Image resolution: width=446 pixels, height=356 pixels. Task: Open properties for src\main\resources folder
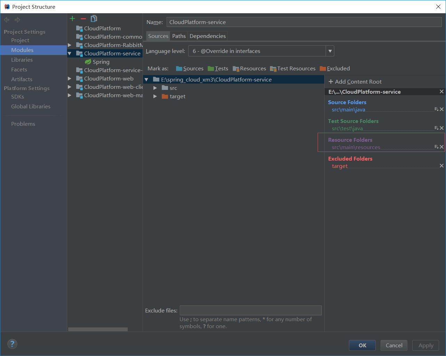tap(436, 147)
